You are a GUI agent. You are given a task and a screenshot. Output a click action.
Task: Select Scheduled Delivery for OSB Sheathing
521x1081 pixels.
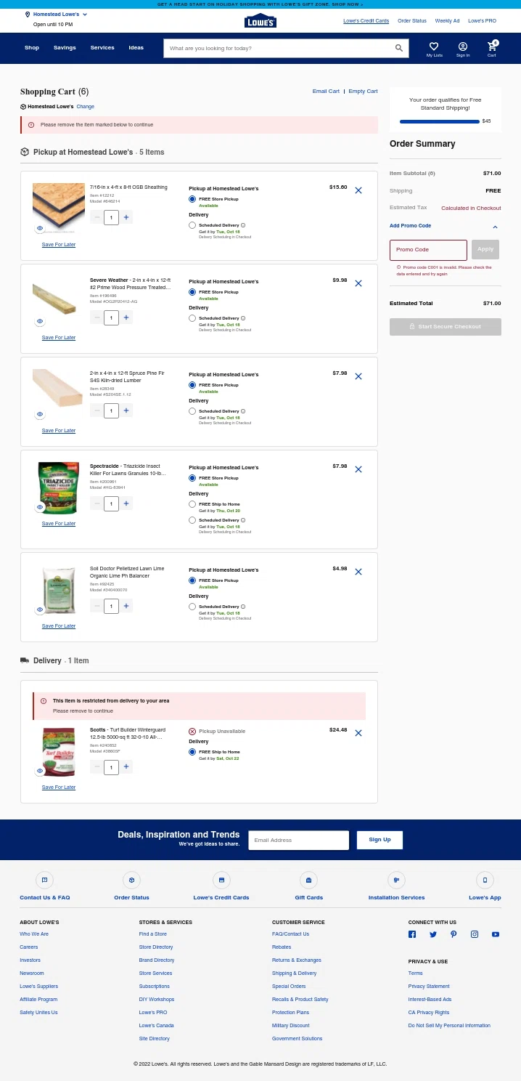click(192, 225)
